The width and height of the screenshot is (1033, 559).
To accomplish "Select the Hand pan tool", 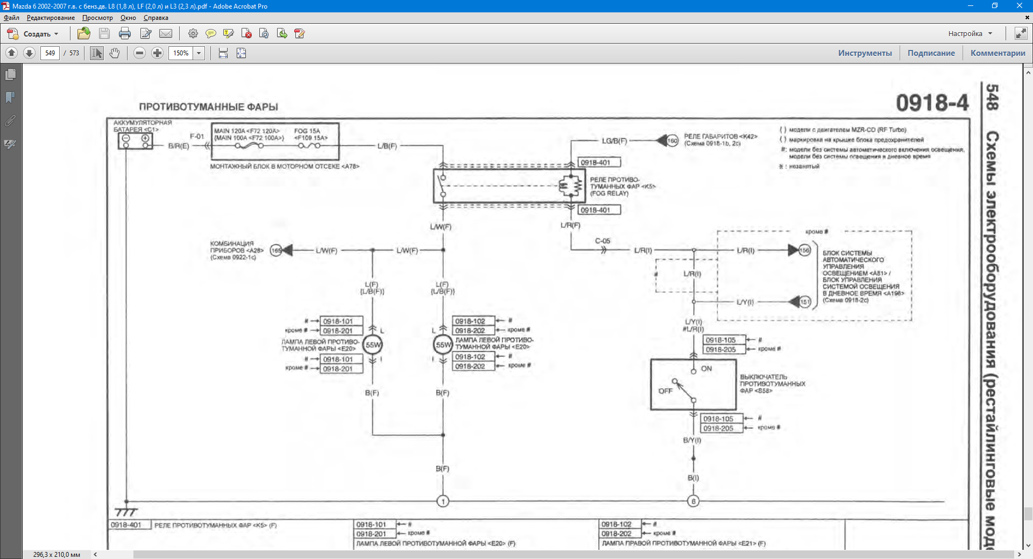I will click(x=115, y=53).
